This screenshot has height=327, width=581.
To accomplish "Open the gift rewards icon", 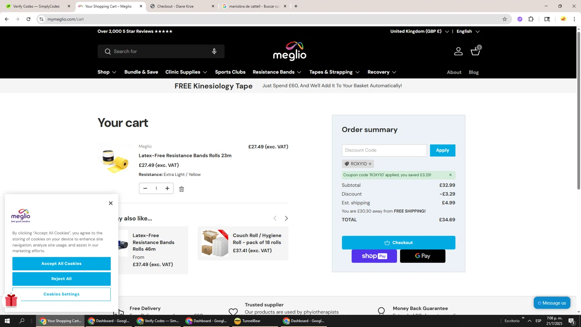I will point(11,300).
